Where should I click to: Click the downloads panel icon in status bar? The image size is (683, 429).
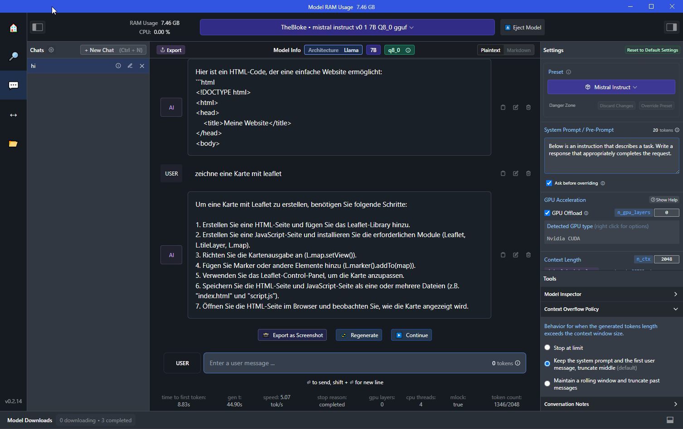(x=670, y=420)
